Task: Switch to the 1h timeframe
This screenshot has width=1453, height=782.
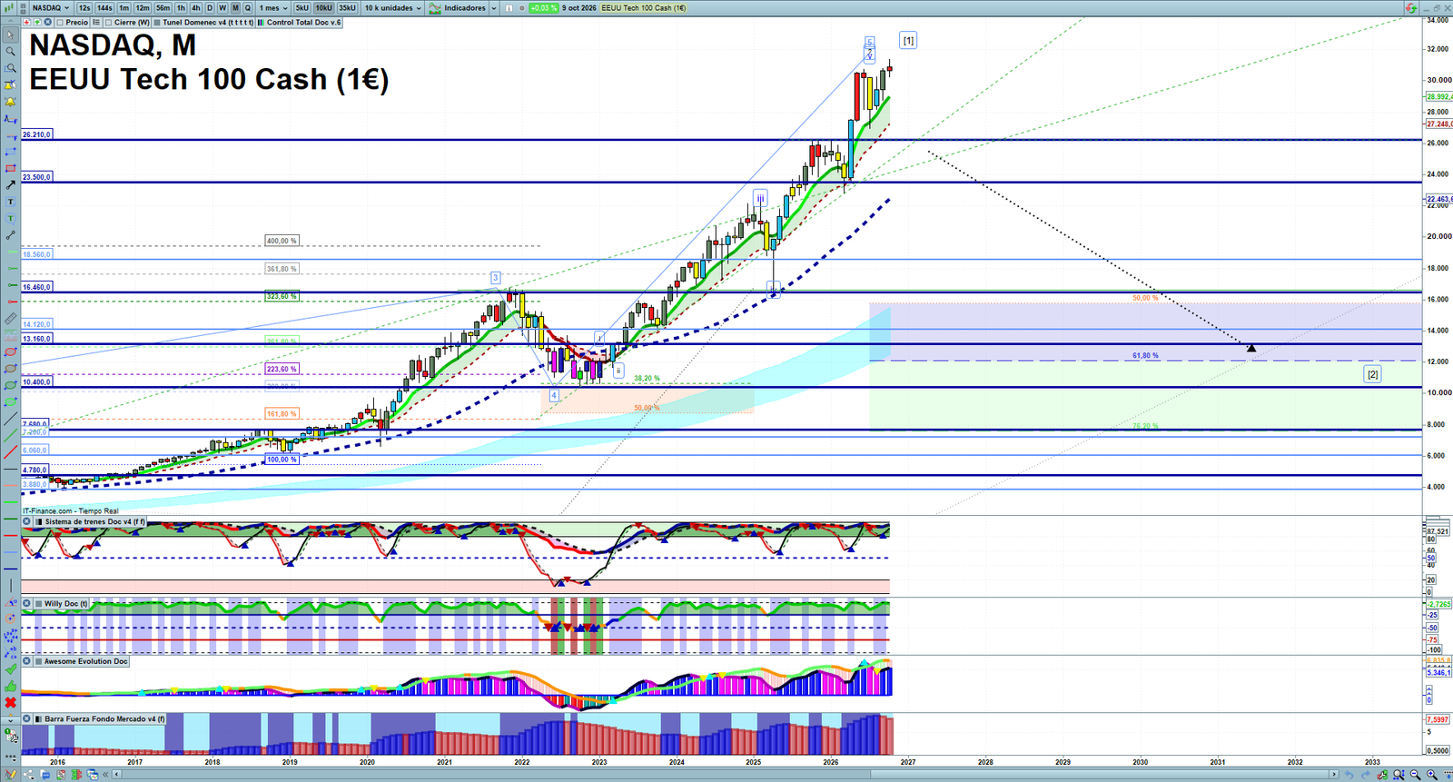Action: click(181, 8)
